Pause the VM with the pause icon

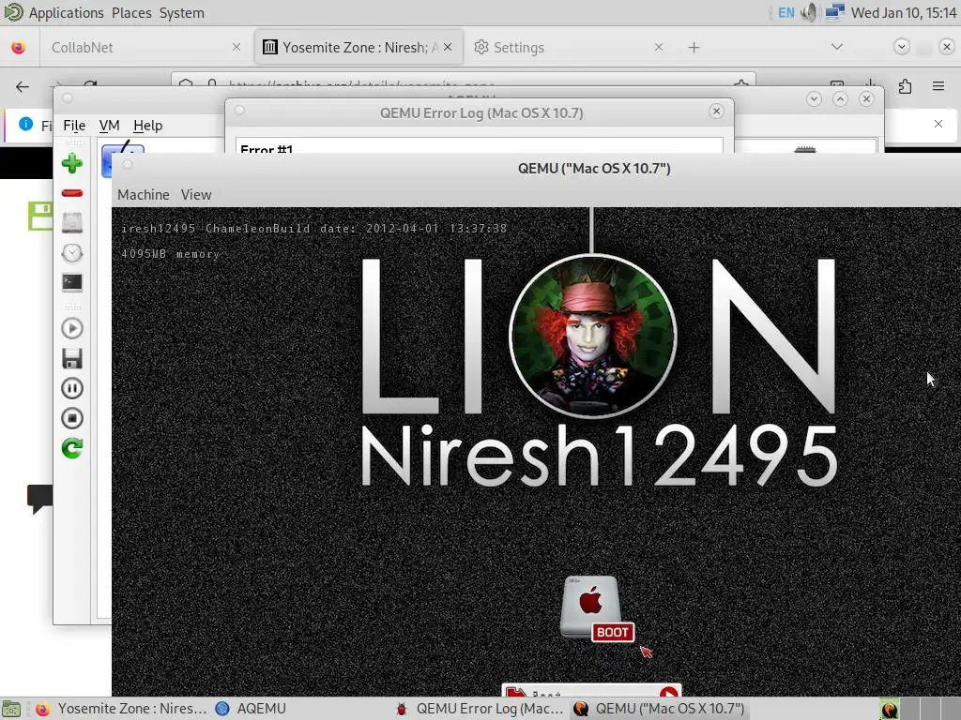71,388
